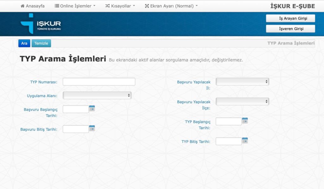This screenshot has width=324, height=189.
Task: Expand Başvuru Yapılacak İl dropdown
Action: [x=242, y=82]
